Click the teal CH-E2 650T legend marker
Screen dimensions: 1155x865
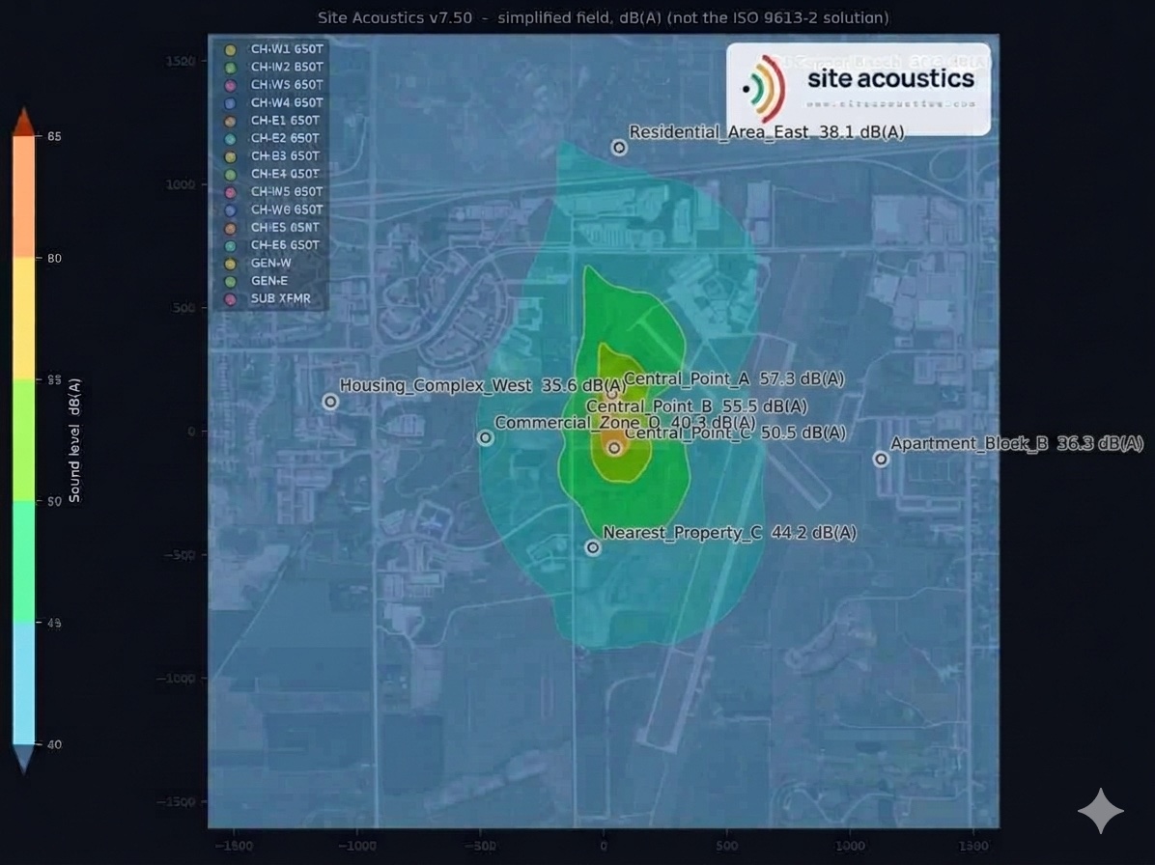231,139
